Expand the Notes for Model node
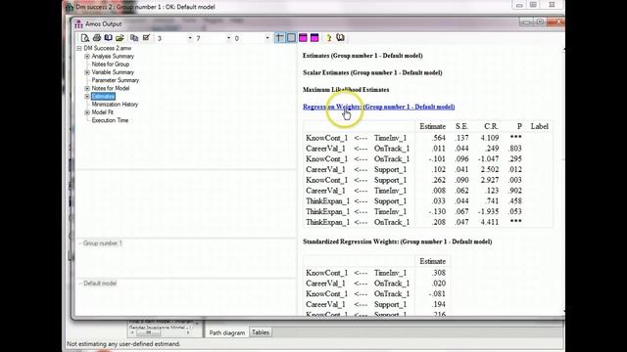Screen dimensions: 627x352 (x=87, y=88)
